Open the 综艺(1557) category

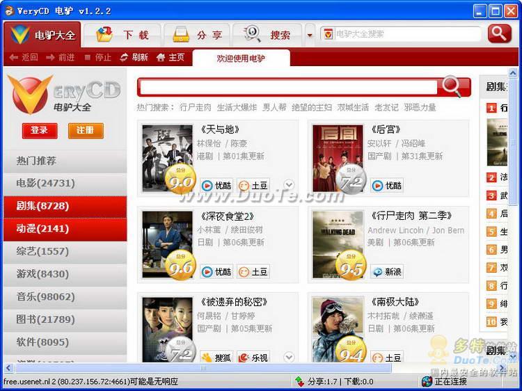click(65, 252)
